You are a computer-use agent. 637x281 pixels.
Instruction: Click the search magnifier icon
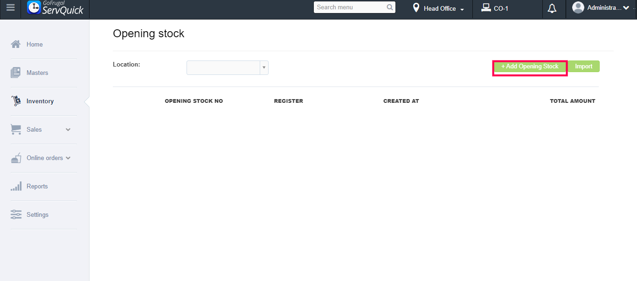pos(390,7)
